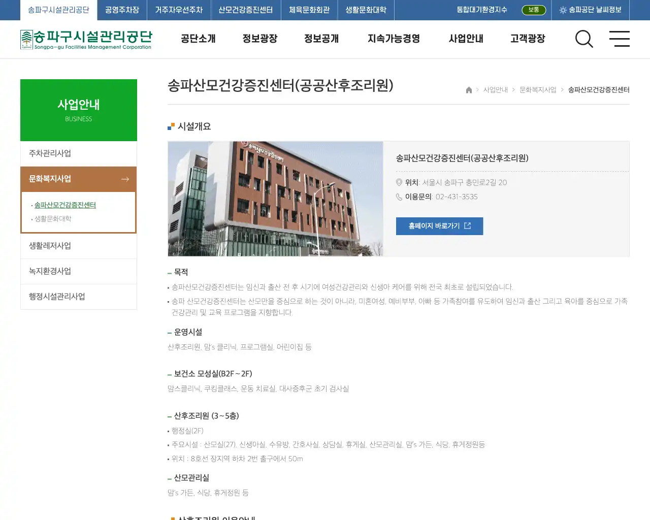Open the hamburger menu at top right
The image size is (650, 520).
(620, 39)
